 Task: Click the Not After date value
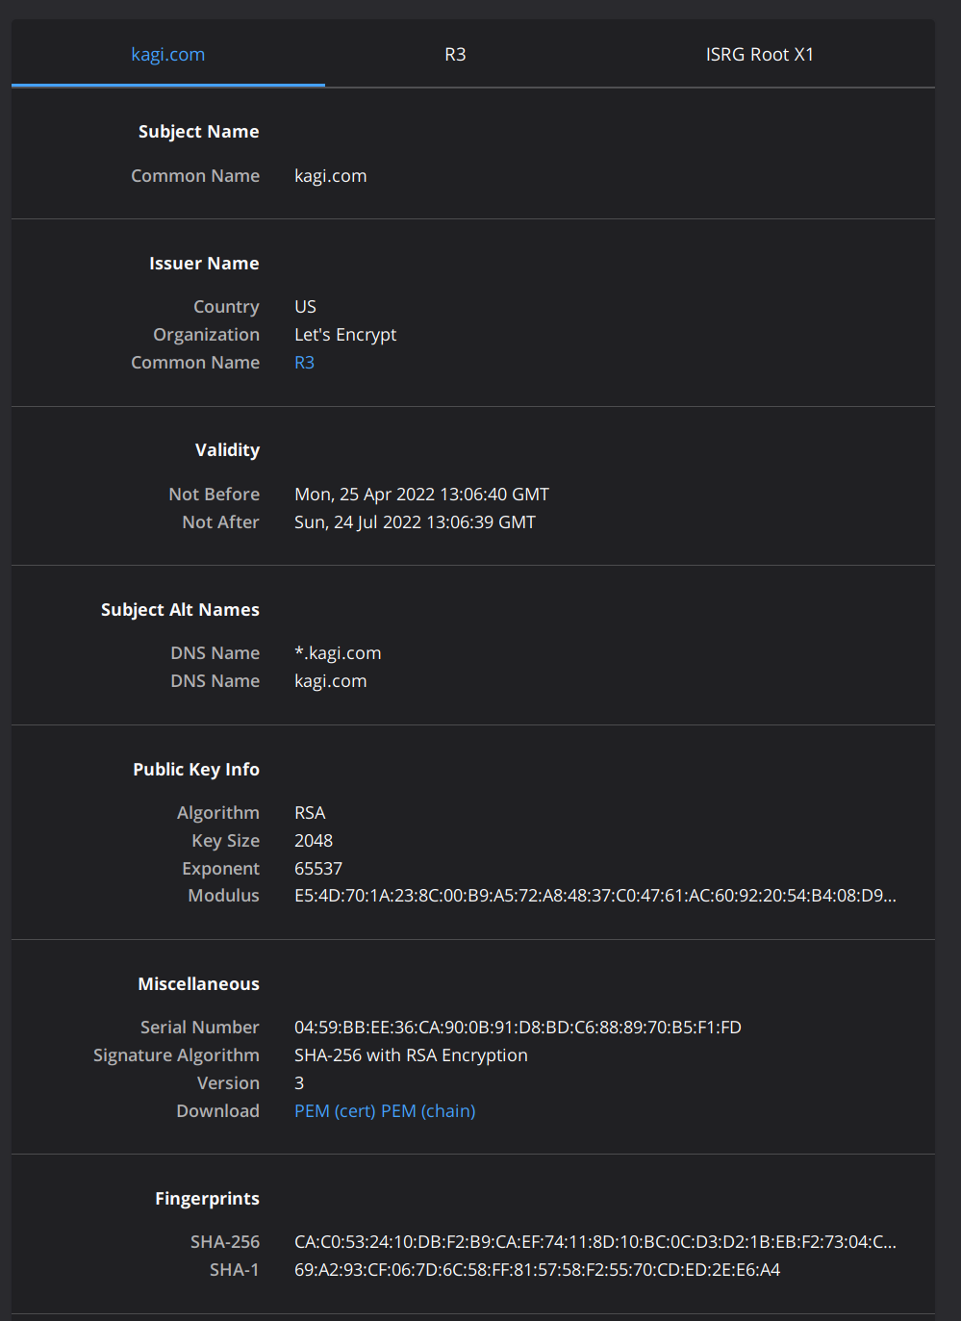pyautogui.click(x=415, y=522)
